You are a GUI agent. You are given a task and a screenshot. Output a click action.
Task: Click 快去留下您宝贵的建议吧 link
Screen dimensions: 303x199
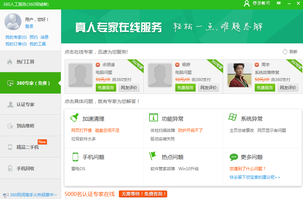click(x=255, y=177)
